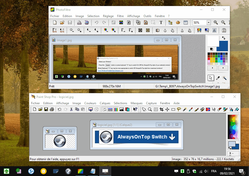The image size is (249, 176).
Task: Select the Zoom magnifier tool in Paint Shop Pro
Action: tap(150, 109)
